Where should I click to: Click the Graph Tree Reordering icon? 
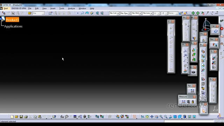pyautogui.click(x=203, y=79)
